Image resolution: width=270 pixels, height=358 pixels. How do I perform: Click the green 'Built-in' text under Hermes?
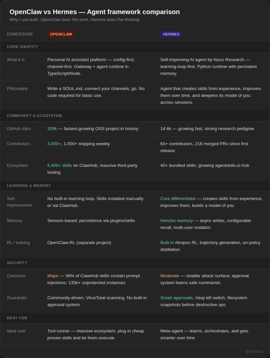(x=167, y=243)
